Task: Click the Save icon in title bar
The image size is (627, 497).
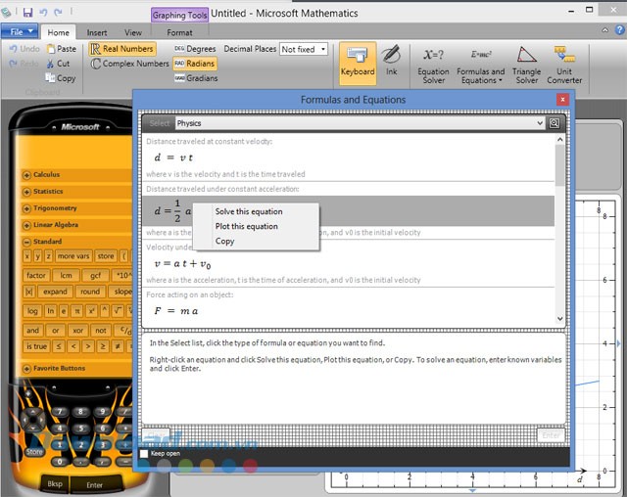Action: point(27,13)
